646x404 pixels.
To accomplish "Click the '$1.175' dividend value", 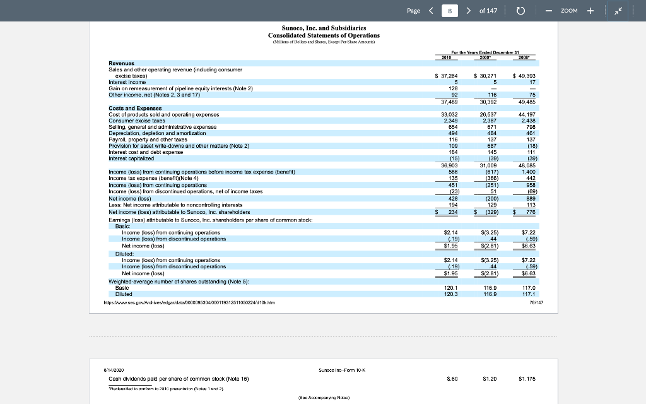I will pos(527,379).
